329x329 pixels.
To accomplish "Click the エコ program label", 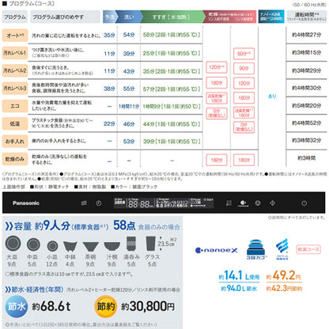I will 15,106.
